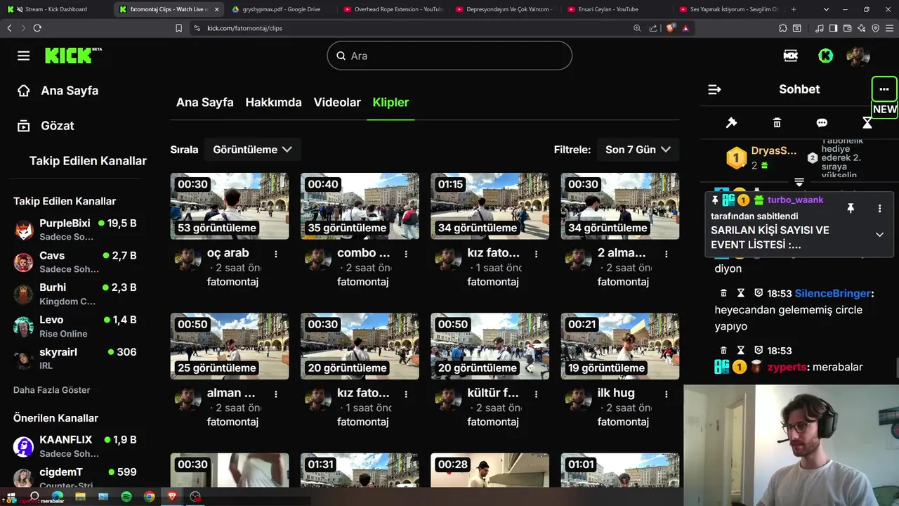Toggle the browser sidebar panel
The height and width of the screenshot is (506, 899).
(x=834, y=28)
